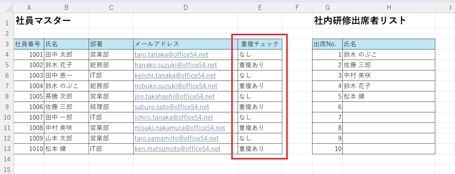Viewport: 455px width, 174px height.
Task: Select IT部 cell in 田中 恵一 row
Action: point(111,75)
